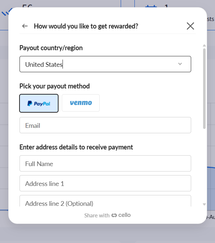Close the reward payout dialog
Screen dimensions: 215x243
click(x=190, y=26)
